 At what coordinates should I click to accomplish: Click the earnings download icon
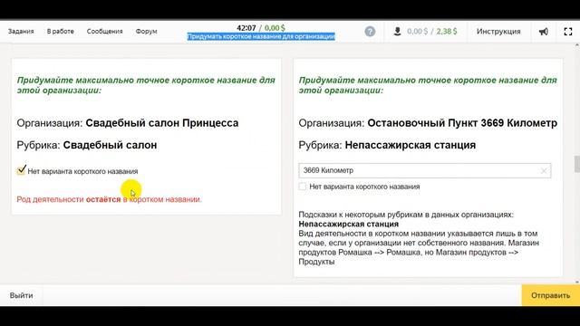pos(397,32)
